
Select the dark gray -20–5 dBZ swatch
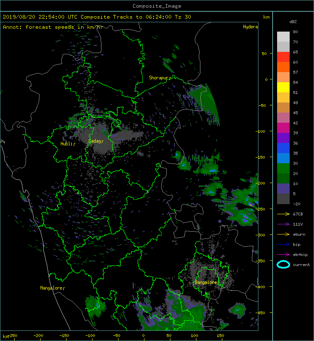pyautogui.click(x=283, y=198)
